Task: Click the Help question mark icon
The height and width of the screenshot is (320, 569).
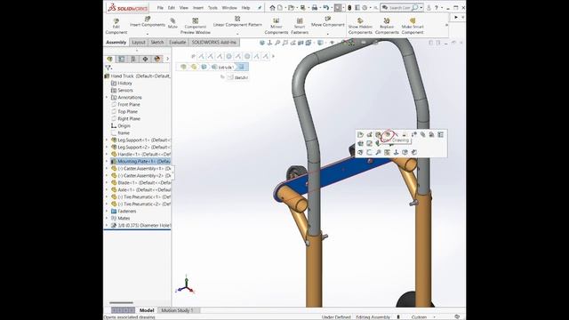Action: pos(437,8)
